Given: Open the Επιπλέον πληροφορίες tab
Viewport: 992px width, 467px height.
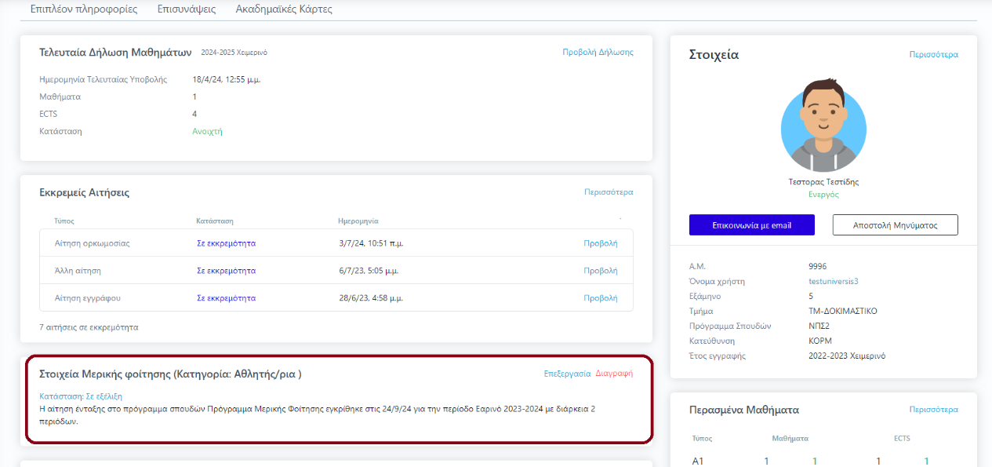Looking at the screenshot, I should click(x=83, y=9).
